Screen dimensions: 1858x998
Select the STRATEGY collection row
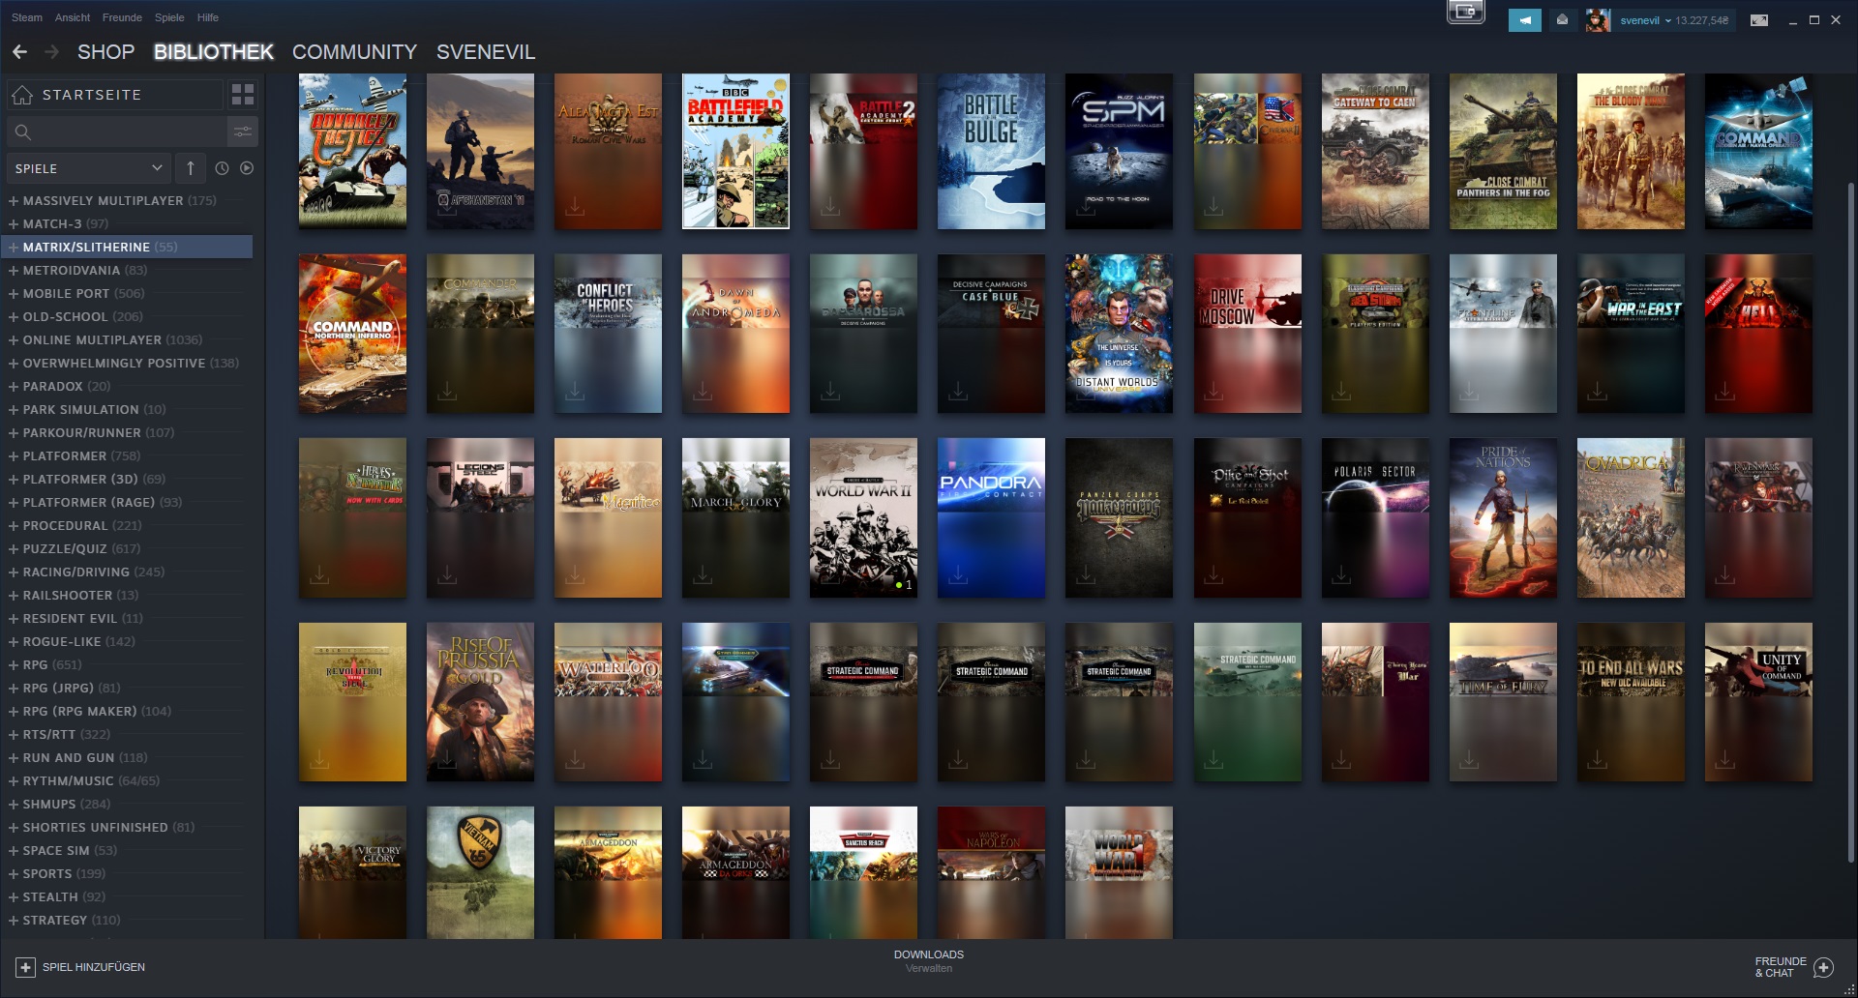pos(127,921)
